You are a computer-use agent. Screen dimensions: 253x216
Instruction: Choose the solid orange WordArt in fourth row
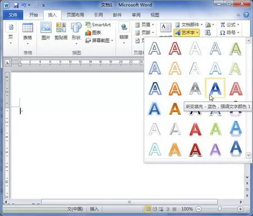click(x=175, y=109)
